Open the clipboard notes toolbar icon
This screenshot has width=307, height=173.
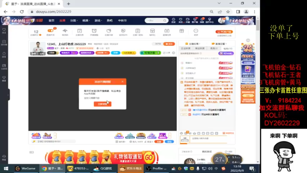tap(138, 31)
